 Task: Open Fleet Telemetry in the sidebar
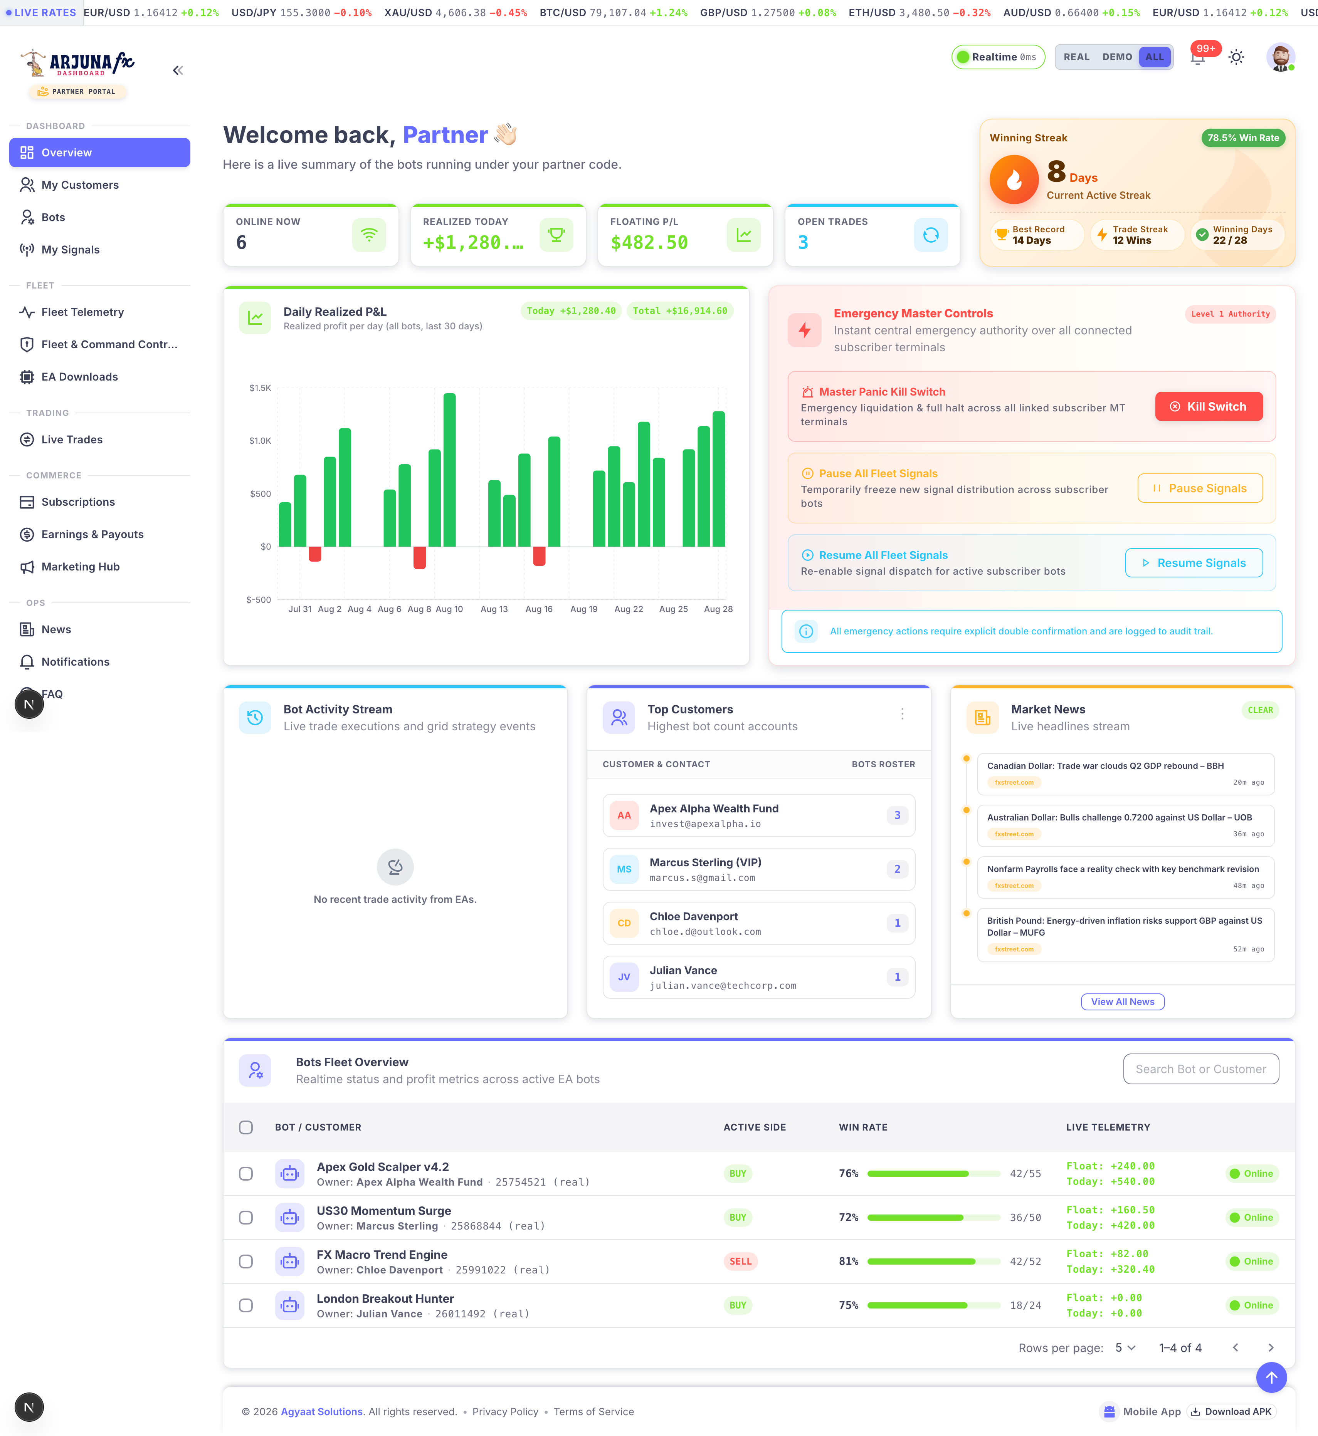100,312
